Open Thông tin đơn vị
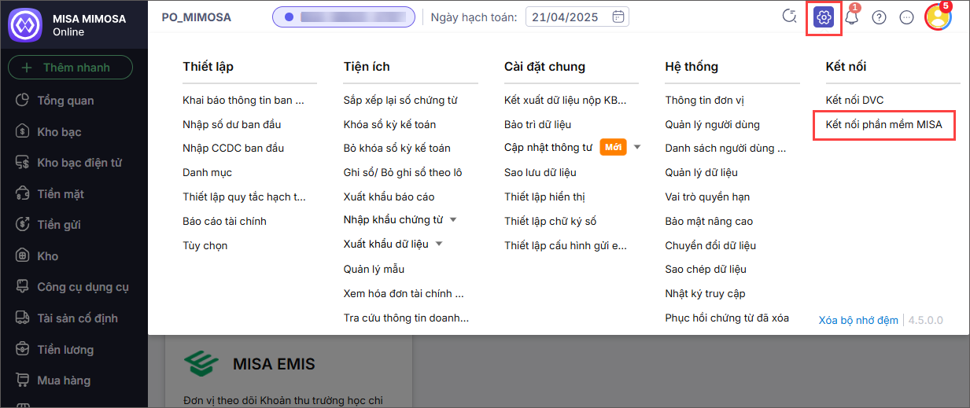970x408 pixels. point(705,100)
